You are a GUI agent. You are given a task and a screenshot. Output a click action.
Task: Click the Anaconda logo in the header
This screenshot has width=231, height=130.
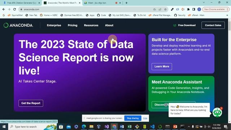[x=18, y=25]
